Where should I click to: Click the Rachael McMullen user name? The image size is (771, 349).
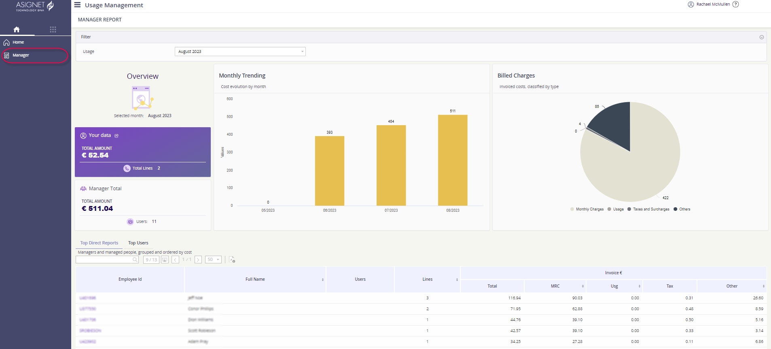(713, 4)
